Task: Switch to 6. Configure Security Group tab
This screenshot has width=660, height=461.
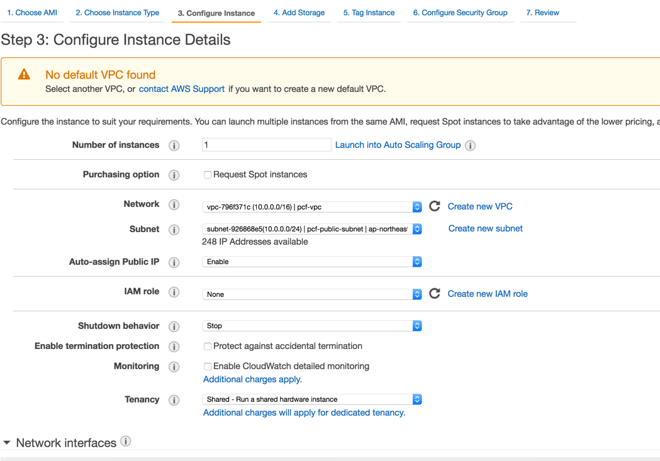Action: (460, 13)
